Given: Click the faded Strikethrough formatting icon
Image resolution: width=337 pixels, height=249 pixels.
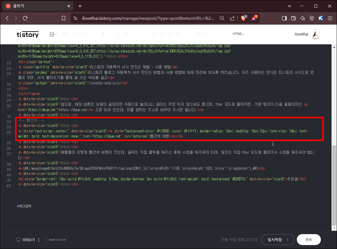Looking at the screenshot, I should [126, 34].
